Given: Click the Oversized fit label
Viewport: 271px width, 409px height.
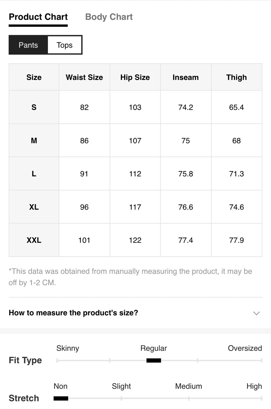Looking at the screenshot, I should coord(245,348).
